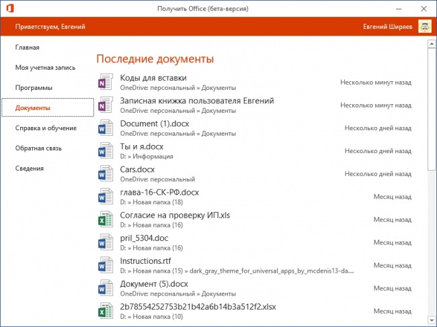
Task: Click the Приветствуем, Евгений greeting
Action: click(50, 27)
